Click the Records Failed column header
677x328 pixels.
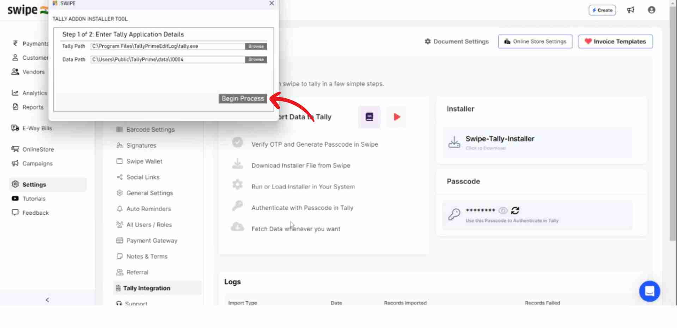[542, 303]
